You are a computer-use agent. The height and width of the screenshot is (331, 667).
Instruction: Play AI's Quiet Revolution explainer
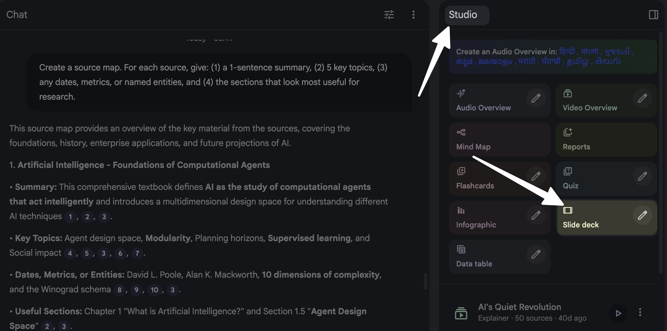click(x=618, y=313)
